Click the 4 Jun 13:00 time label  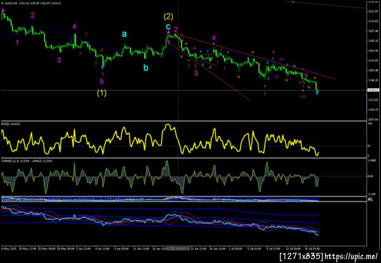[x=103, y=249]
